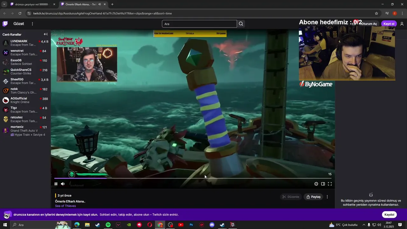This screenshot has width=407, height=229.
Task: Open a new browser tab
Action: [x=112, y=4]
